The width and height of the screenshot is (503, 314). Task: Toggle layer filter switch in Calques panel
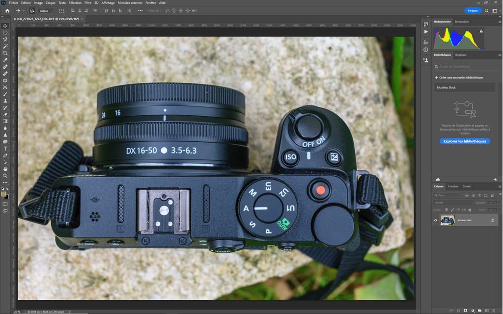pyautogui.click(x=500, y=194)
